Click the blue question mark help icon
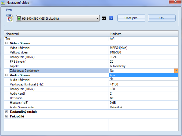 click(x=111, y=18)
